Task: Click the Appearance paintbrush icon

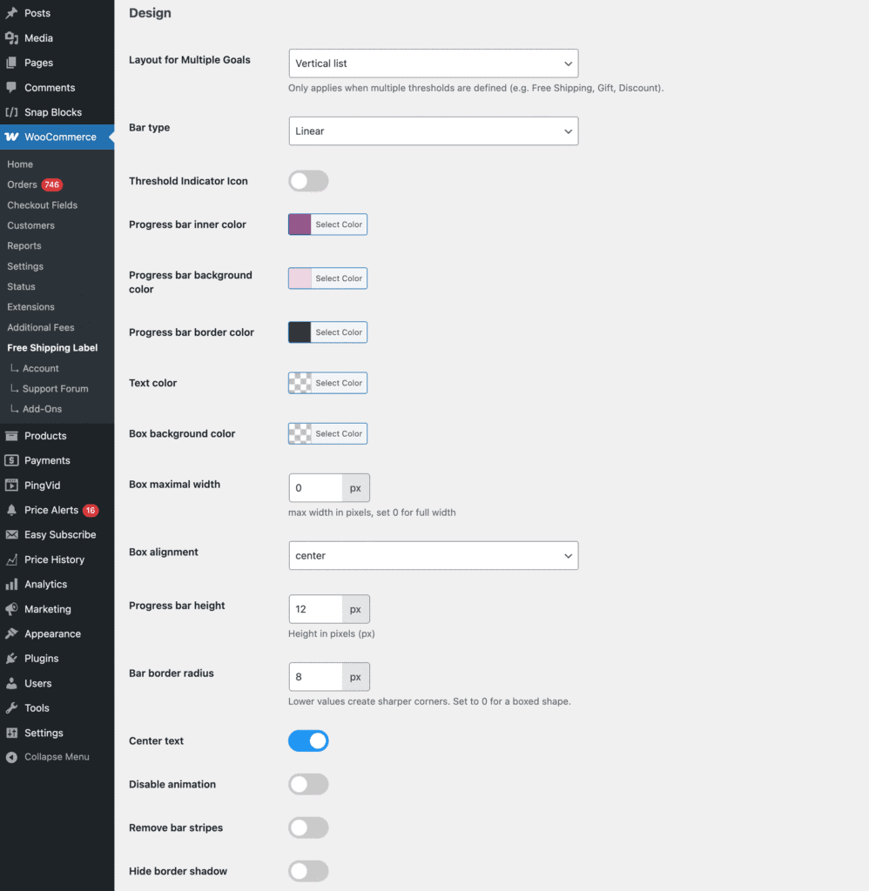Action: [11, 634]
